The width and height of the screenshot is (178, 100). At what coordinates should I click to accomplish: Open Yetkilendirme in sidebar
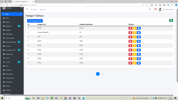point(12,78)
